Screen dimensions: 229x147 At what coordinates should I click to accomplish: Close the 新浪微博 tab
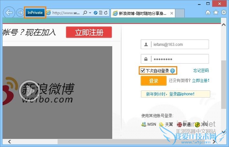[172, 14]
